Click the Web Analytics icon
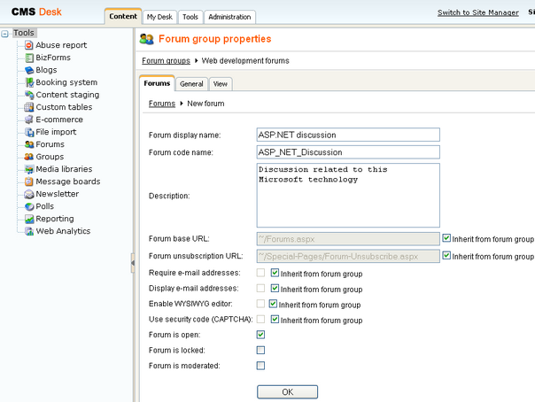This screenshot has height=402, width=535. 29,231
